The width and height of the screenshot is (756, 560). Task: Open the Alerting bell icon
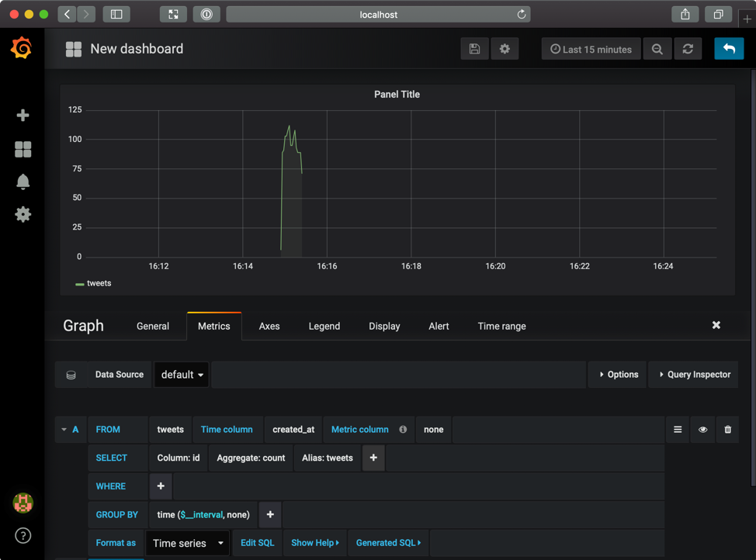[23, 181]
